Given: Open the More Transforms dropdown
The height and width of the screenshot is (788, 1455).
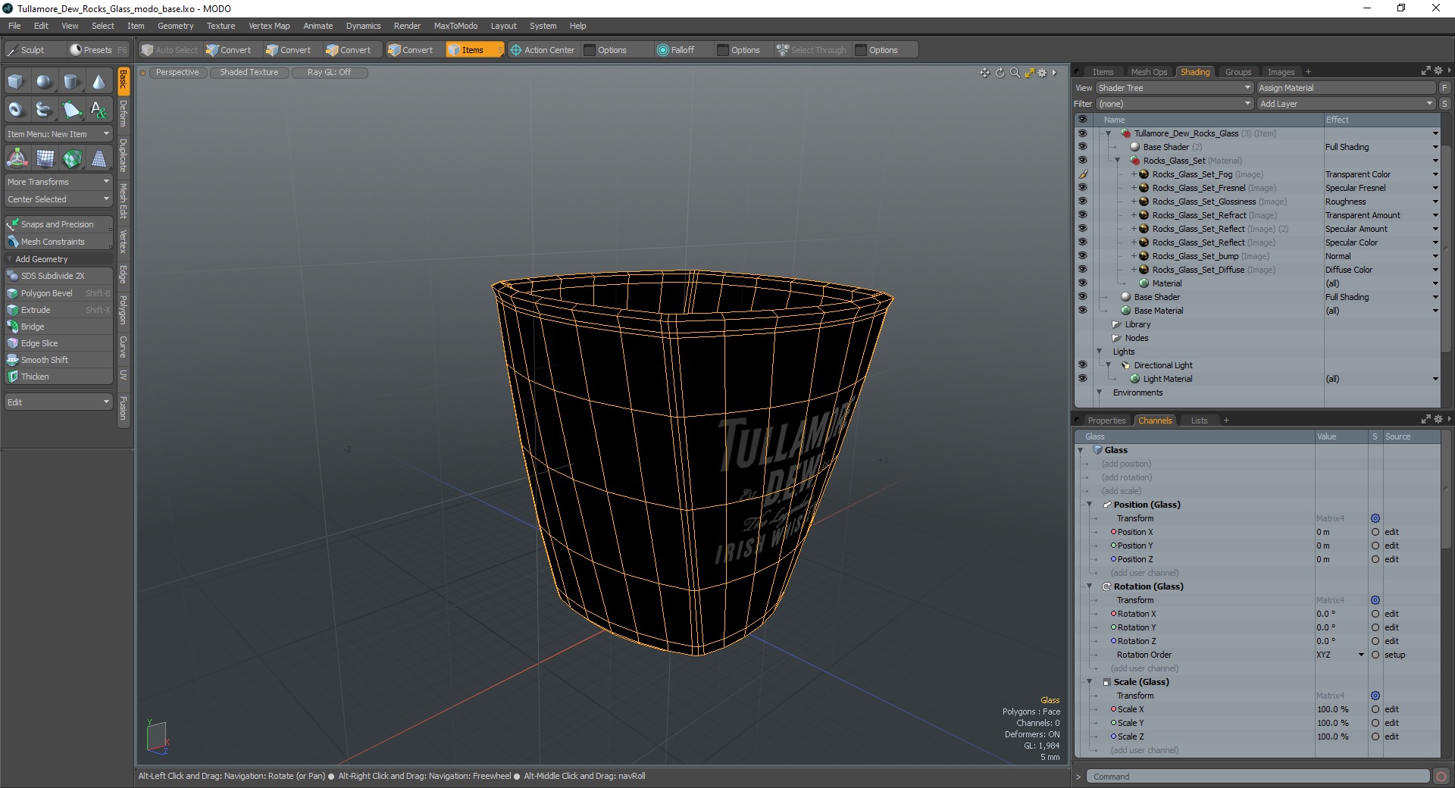Looking at the screenshot, I should click(58, 182).
